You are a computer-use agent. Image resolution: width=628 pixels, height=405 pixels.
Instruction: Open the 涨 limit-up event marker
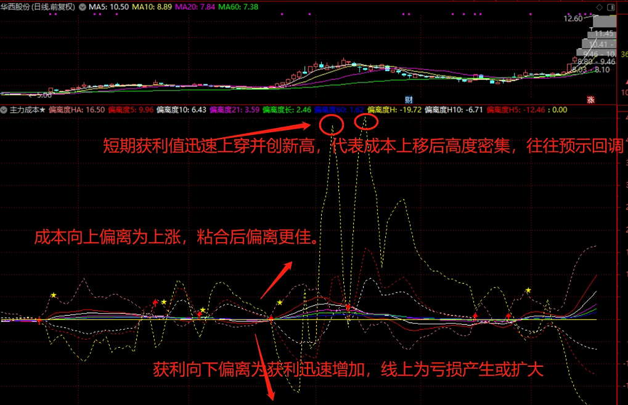pyautogui.click(x=591, y=100)
